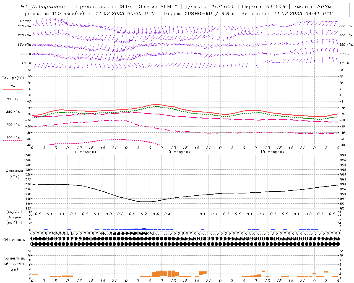
Task: Select the 2м temperature legend entry
Action: click(x=13, y=87)
